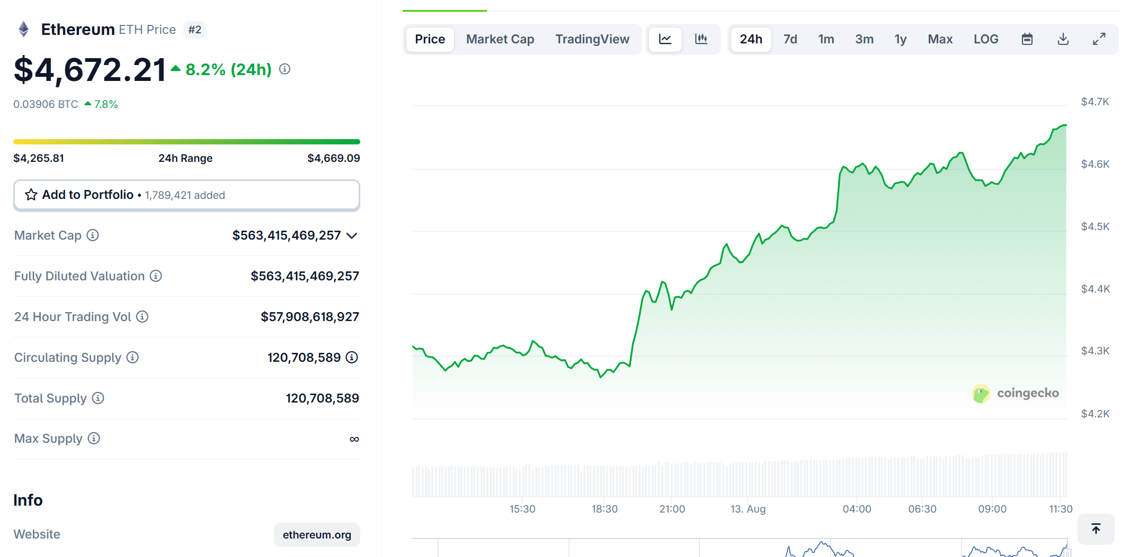Switch to line chart view icon

[x=665, y=39]
